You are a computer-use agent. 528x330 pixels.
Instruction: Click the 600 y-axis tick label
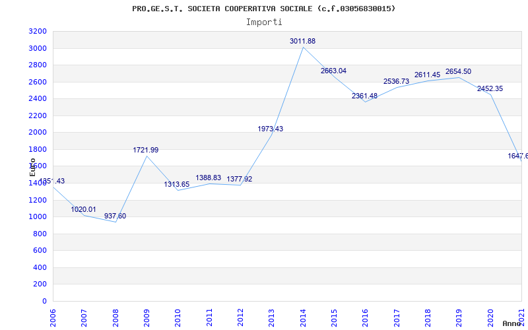[40, 251]
